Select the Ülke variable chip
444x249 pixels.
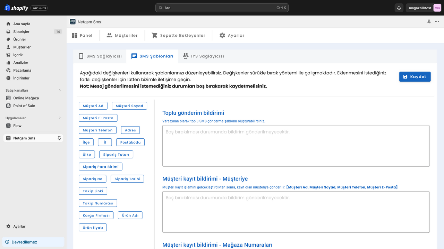(x=87, y=154)
